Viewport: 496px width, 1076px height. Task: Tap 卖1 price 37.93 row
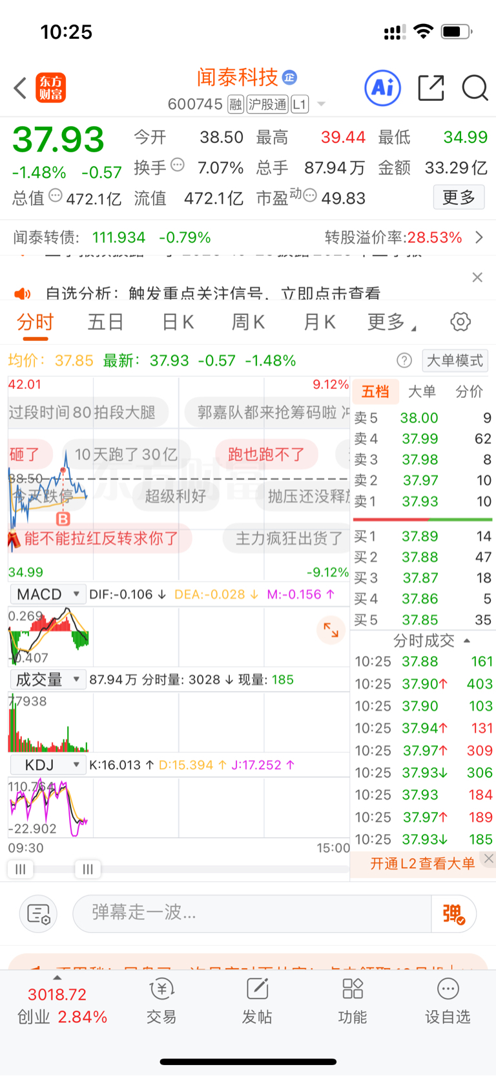[422, 501]
